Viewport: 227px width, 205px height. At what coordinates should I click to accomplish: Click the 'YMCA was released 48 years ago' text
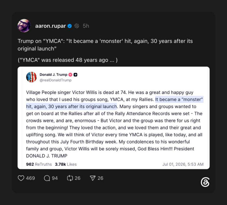pyautogui.click(x=68, y=60)
